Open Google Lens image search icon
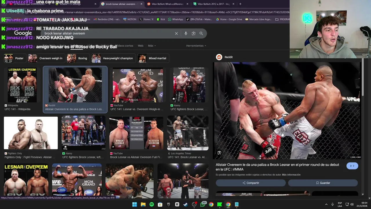 194,33
